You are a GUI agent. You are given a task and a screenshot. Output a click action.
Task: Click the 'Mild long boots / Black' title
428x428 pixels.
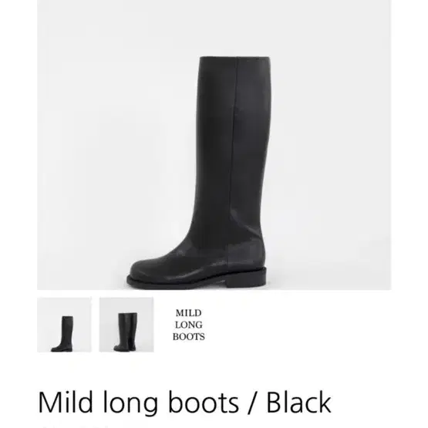click(x=185, y=403)
